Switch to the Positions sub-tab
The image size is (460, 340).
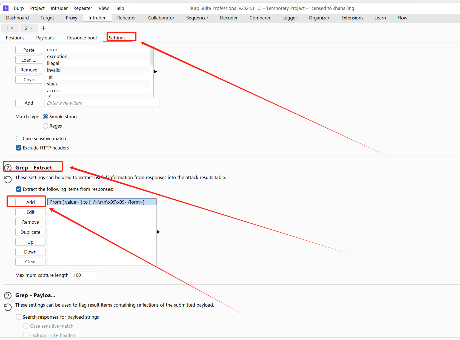15,38
